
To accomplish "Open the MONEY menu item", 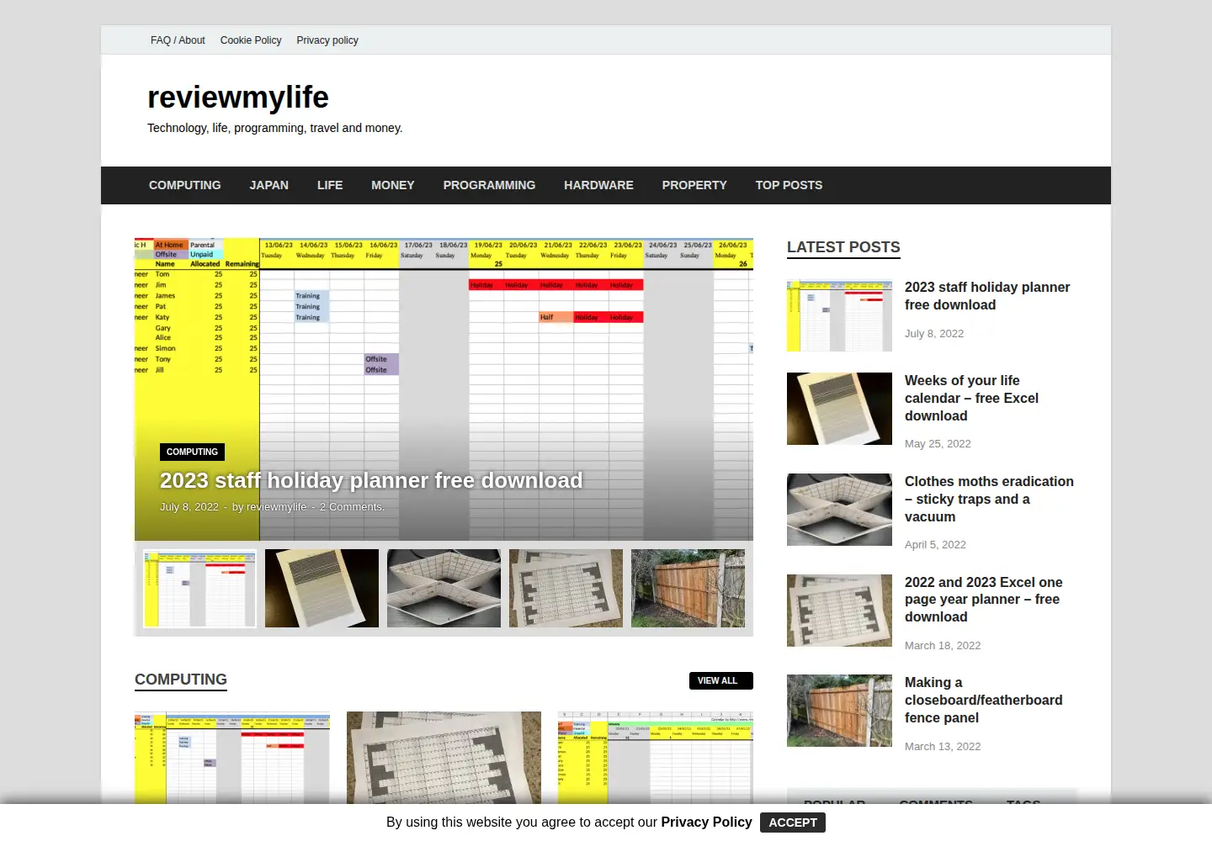I will coord(393,185).
